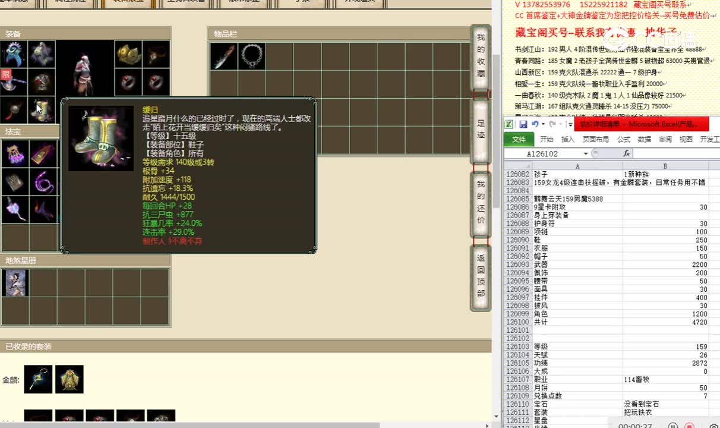Click the recorder pause button
Image resolution: width=720 pixels, height=428 pixels.
coord(672,426)
